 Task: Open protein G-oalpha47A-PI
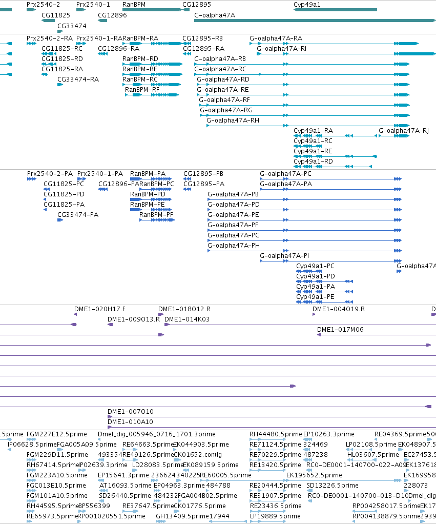point(284,256)
